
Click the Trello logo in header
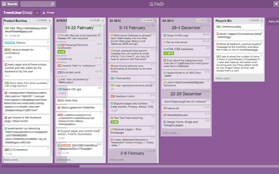click(x=157, y=4)
